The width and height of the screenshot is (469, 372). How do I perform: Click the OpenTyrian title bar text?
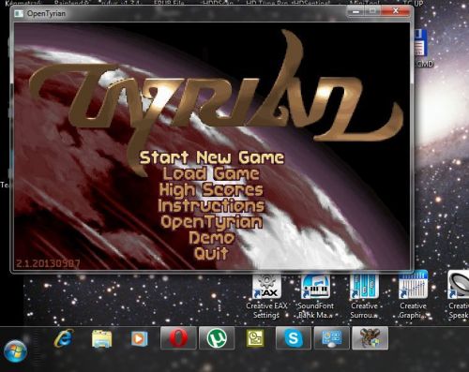46,13
